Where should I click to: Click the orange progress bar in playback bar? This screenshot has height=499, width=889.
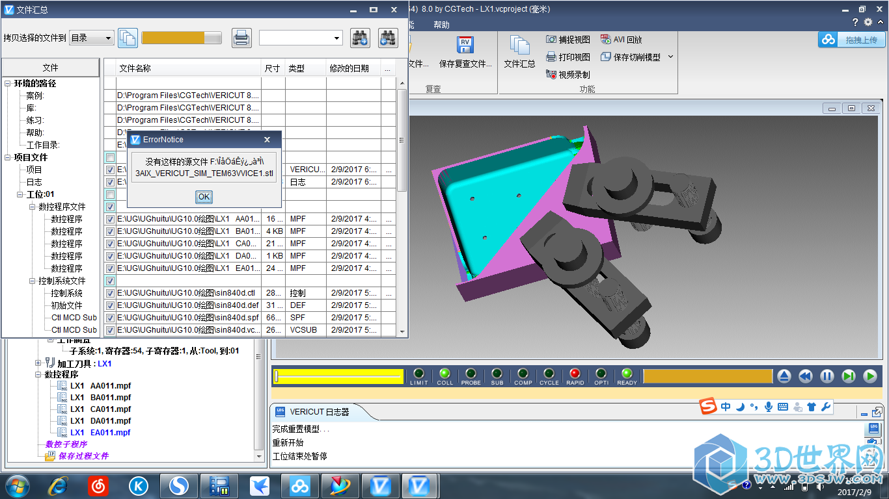(x=707, y=376)
